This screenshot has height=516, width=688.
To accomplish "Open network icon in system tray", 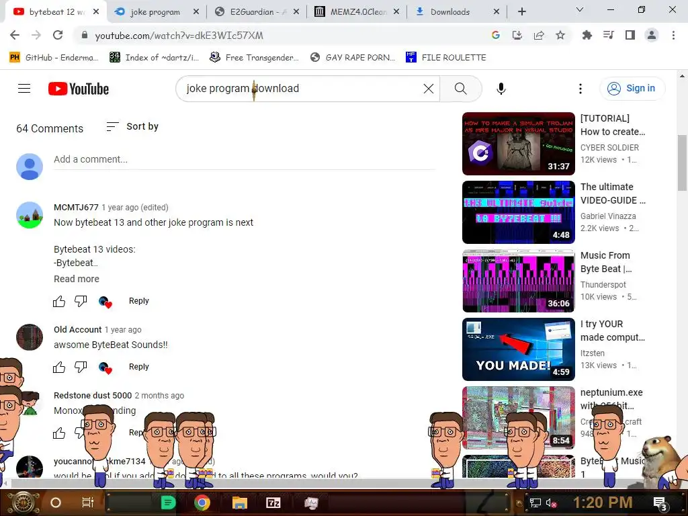I will tap(535, 503).
